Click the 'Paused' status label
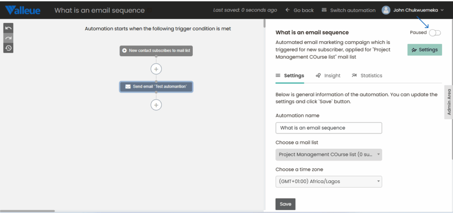Viewport: 453px width, 213px height. [x=418, y=32]
